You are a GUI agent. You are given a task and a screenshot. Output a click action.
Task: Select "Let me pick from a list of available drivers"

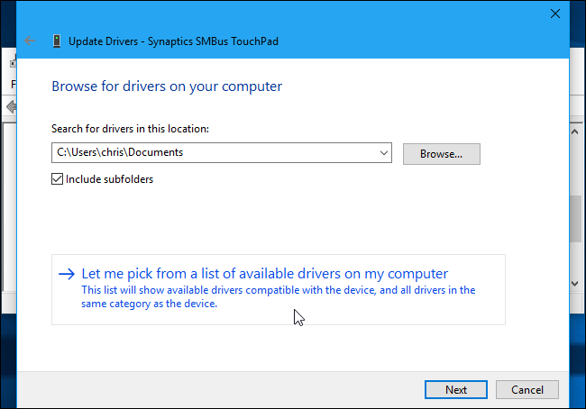264,274
